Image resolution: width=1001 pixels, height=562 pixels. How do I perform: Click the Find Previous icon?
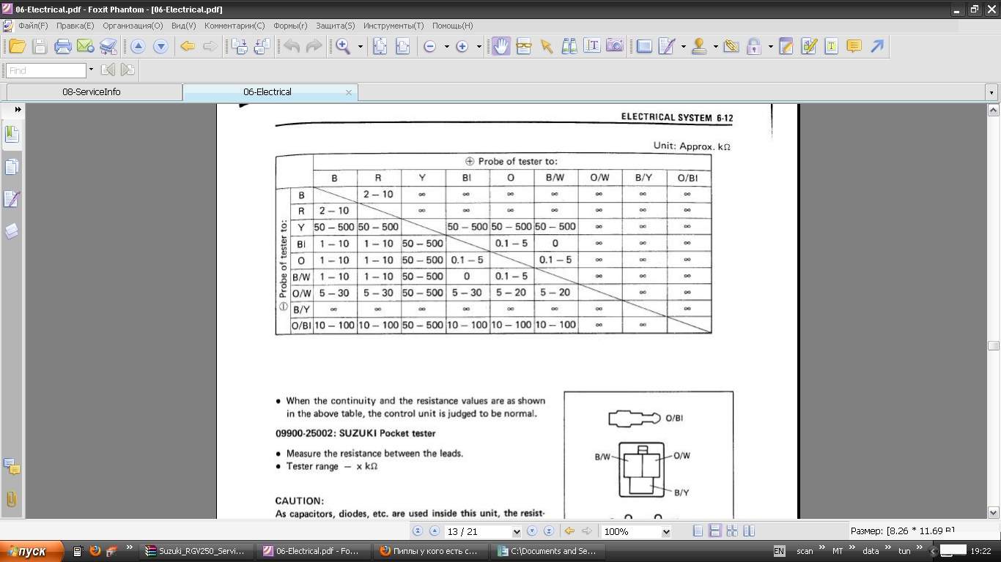click(x=108, y=70)
